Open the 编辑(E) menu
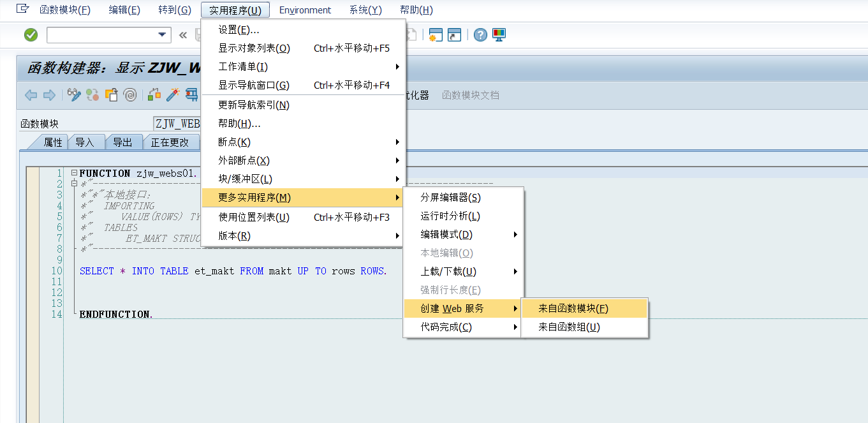The height and width of the screenshot is (423, 868). coord(124,10)
